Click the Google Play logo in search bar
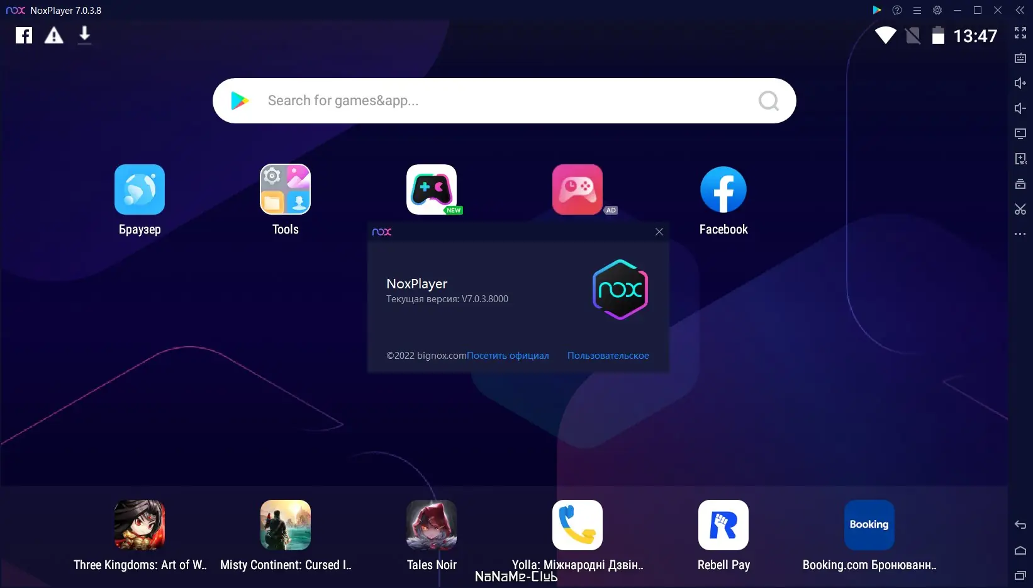The width and height of the screenshot is (1033, 588). pos(240,101)
